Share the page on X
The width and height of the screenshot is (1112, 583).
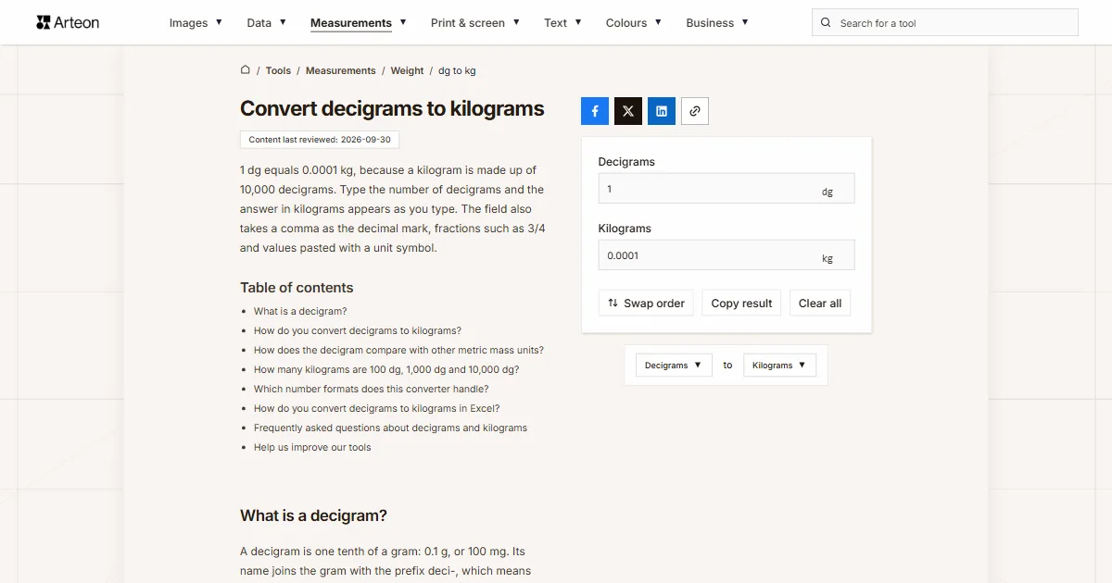point(628,111)
